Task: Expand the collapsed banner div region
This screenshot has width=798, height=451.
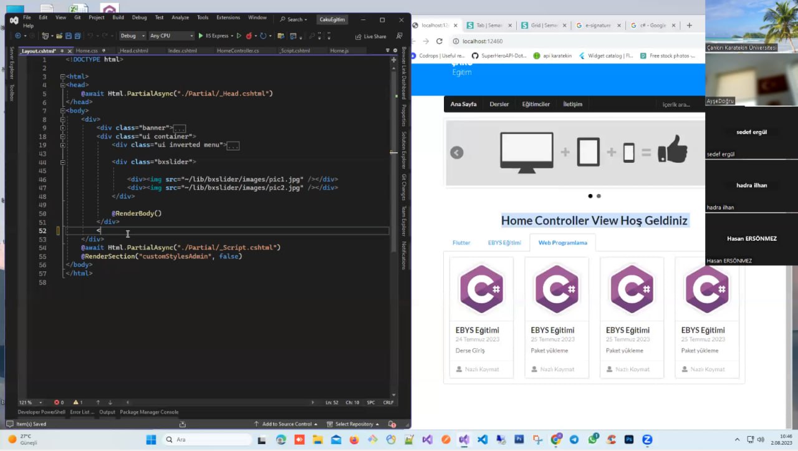Action: (62, 128)
